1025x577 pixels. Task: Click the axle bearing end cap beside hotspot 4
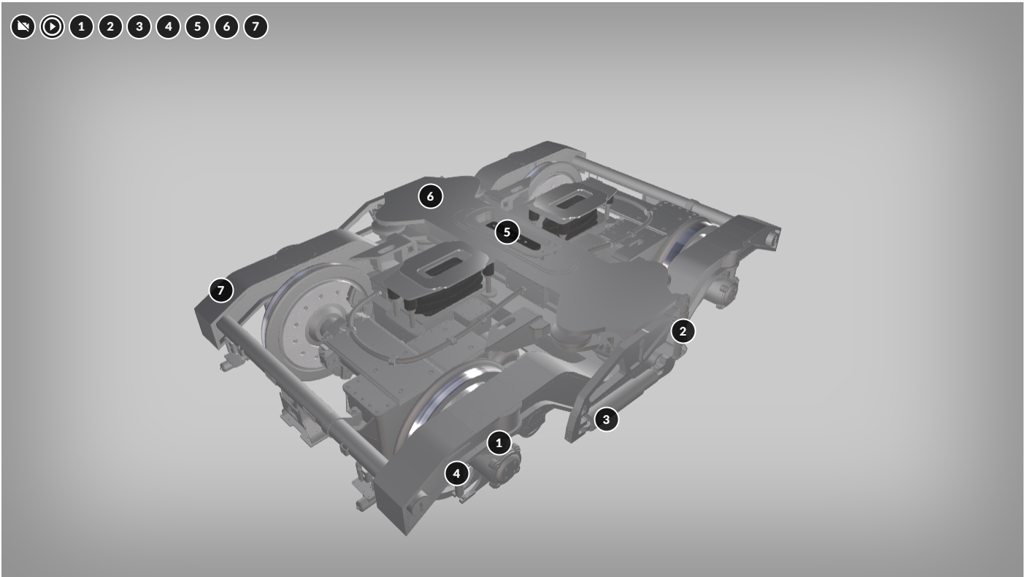(502, 468)
